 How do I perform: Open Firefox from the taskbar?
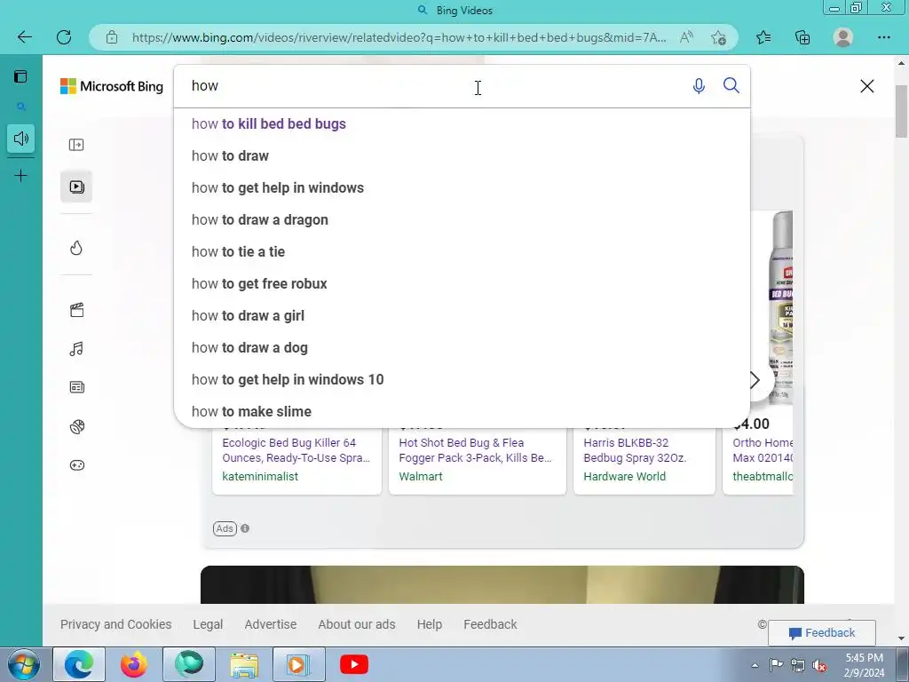(134, 664)
